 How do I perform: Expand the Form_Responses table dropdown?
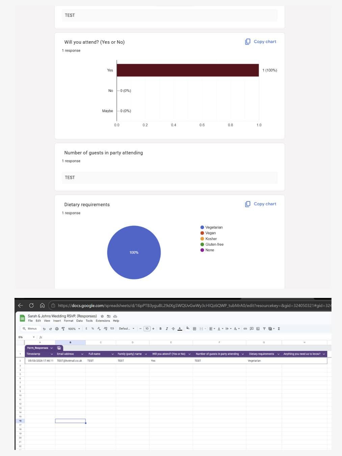[x=52, y=348]
